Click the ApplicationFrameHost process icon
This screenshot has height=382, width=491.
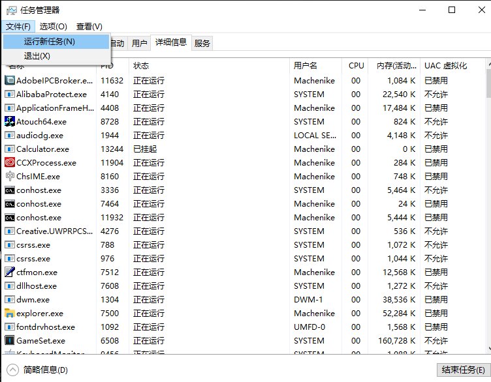tap(10, 108)
